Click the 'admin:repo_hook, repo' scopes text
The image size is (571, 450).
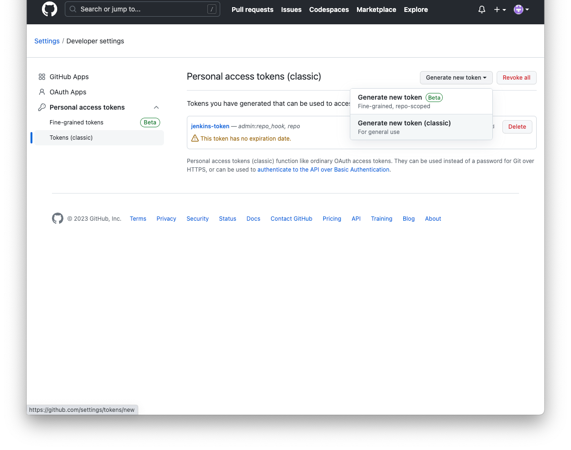point(269,126)
